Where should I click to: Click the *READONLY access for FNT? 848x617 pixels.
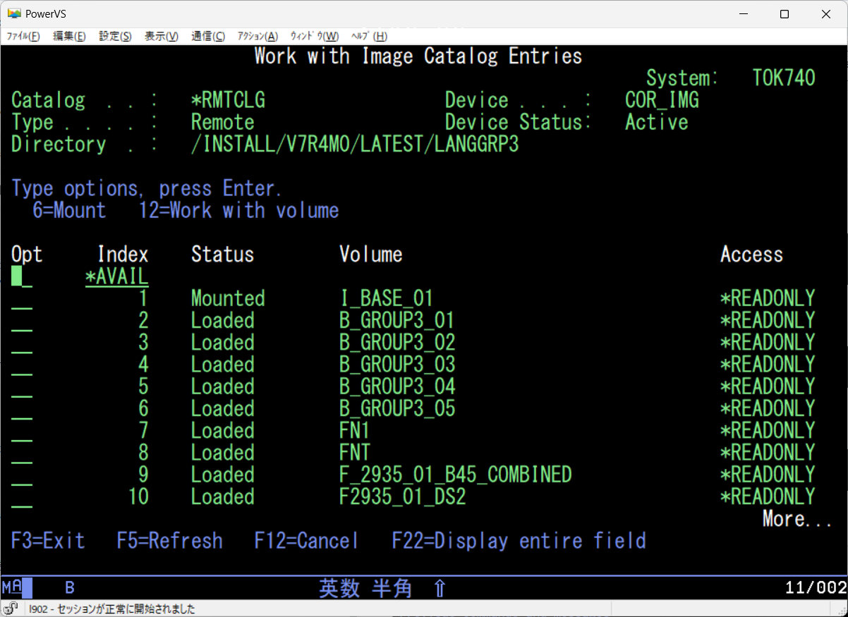pyautogui.click(x=768, y=453)
